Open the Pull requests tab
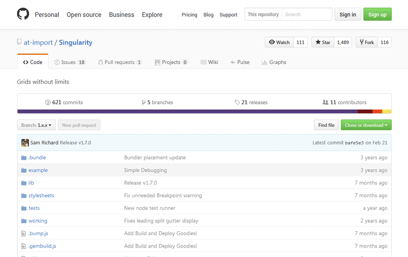408x257 pixels. [120, 62]
